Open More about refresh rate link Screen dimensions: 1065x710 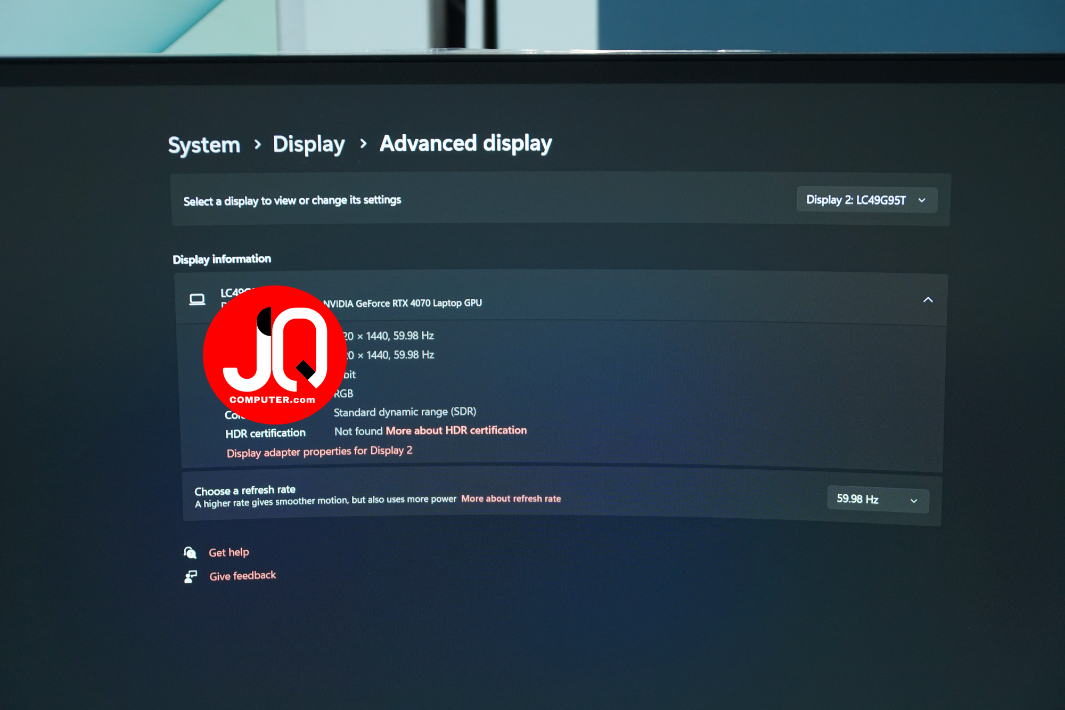point(511,499)
